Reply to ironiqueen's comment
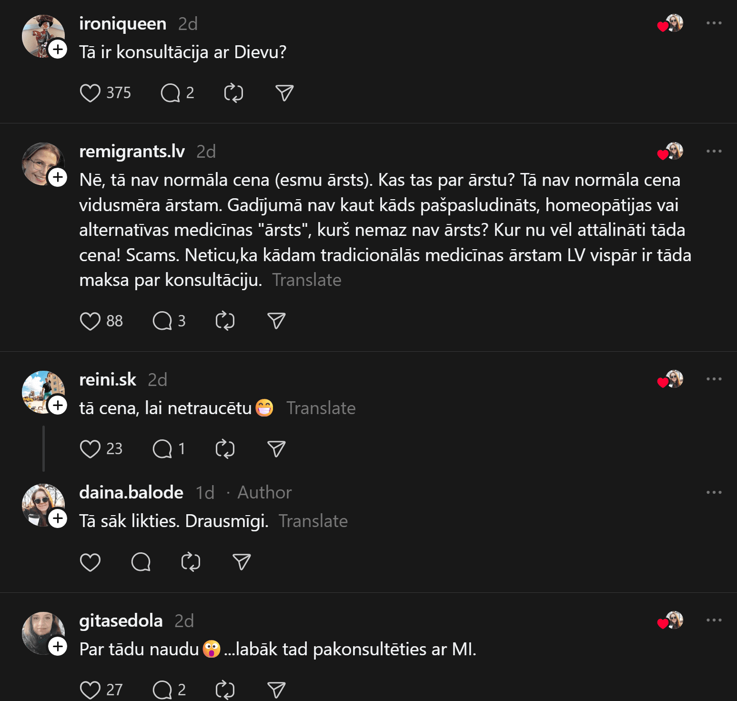Image resolution: width=737 pixels, height=701 pixels. [170, 93]
